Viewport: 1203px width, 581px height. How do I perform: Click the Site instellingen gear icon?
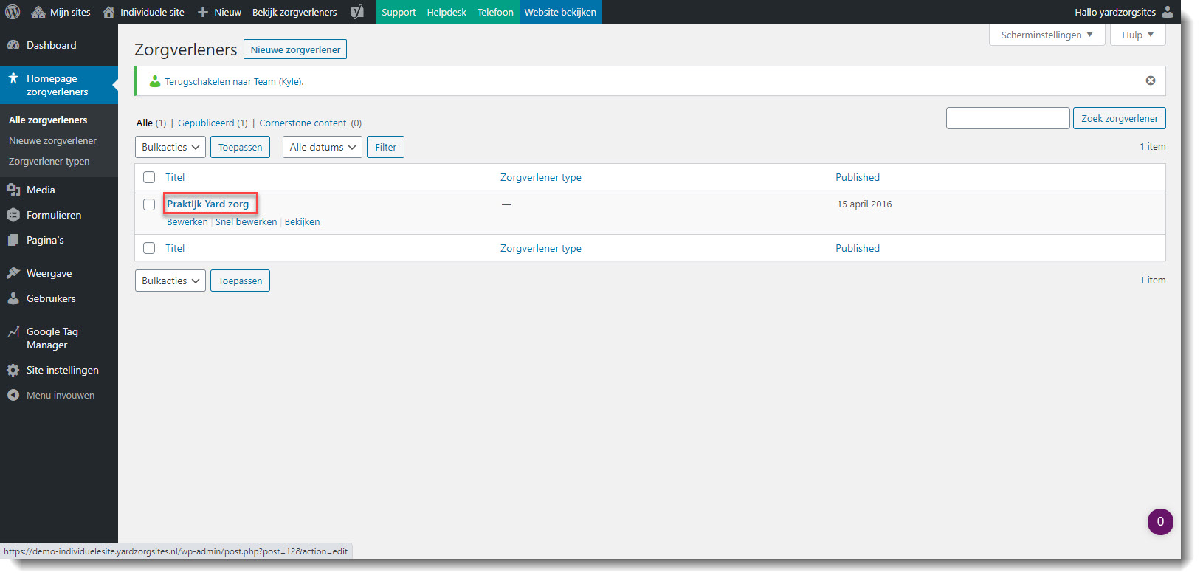coord(13,370)
